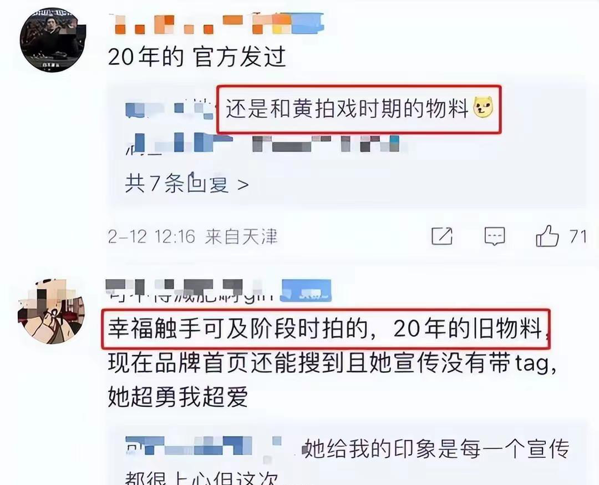599x485 pixels.
Task: Click the blue replier name in the first reply
Action: pos(170,109)
